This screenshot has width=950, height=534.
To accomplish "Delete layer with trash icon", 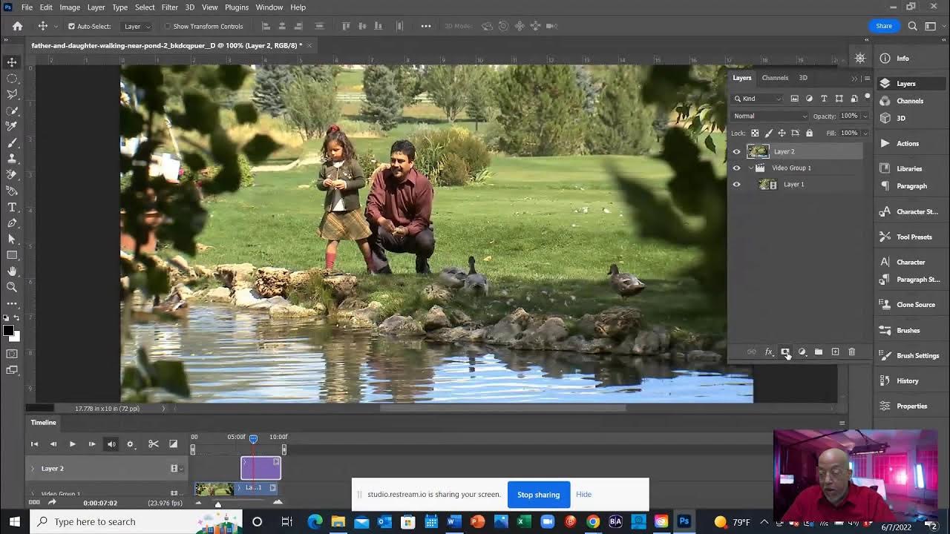I will pos(851,352).
